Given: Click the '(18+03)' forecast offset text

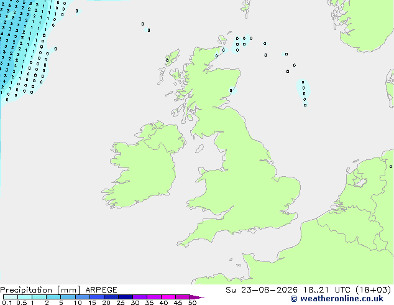Looking at the screenshot, I should 373,290.
